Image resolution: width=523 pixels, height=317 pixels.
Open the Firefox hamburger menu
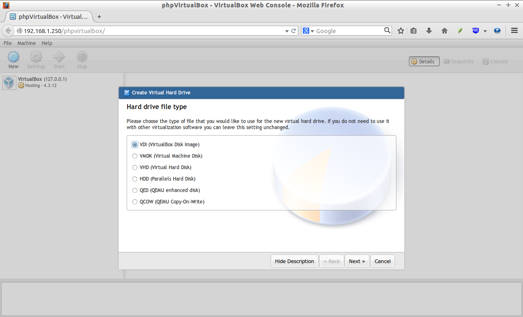click(x=514, y=31)
